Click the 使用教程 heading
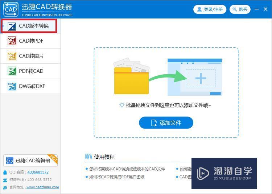The height and width of the screenshot is (194, 272). coord(104,157)
